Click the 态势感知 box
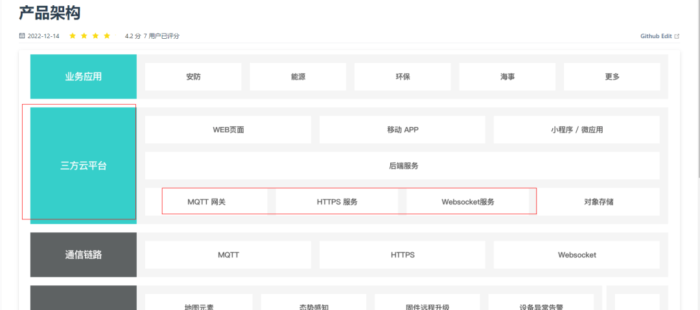Screen dimensions: 700x310 pos(314,302)
